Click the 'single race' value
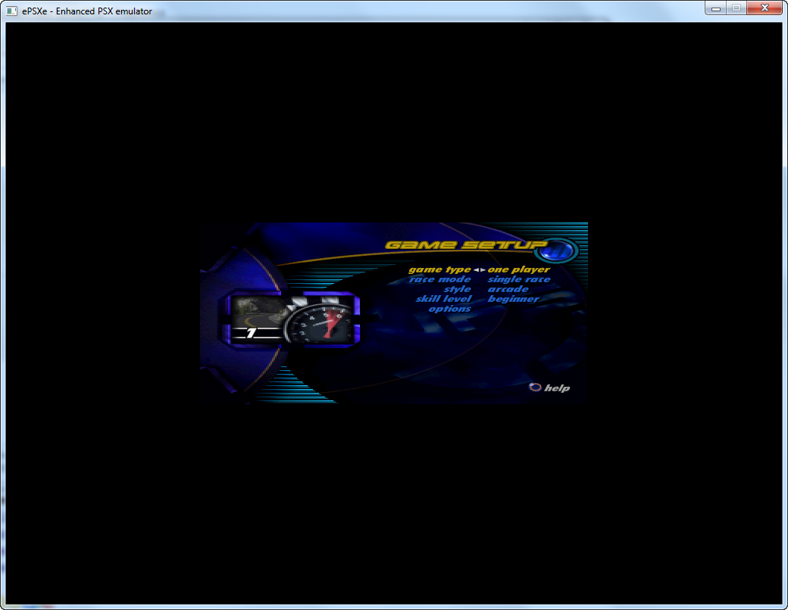The height and width of the screenshot is (610, 788). coord(518,279)
